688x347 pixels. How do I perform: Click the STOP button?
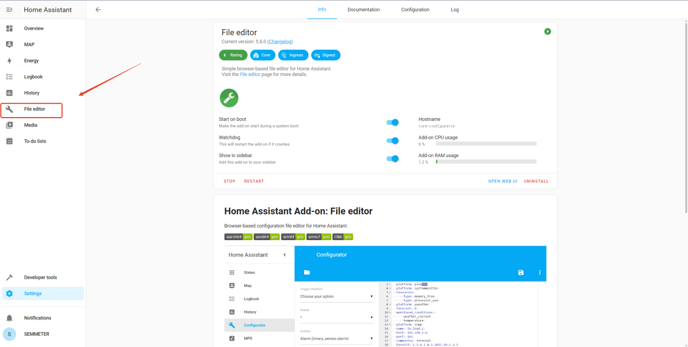pos(230,181)
